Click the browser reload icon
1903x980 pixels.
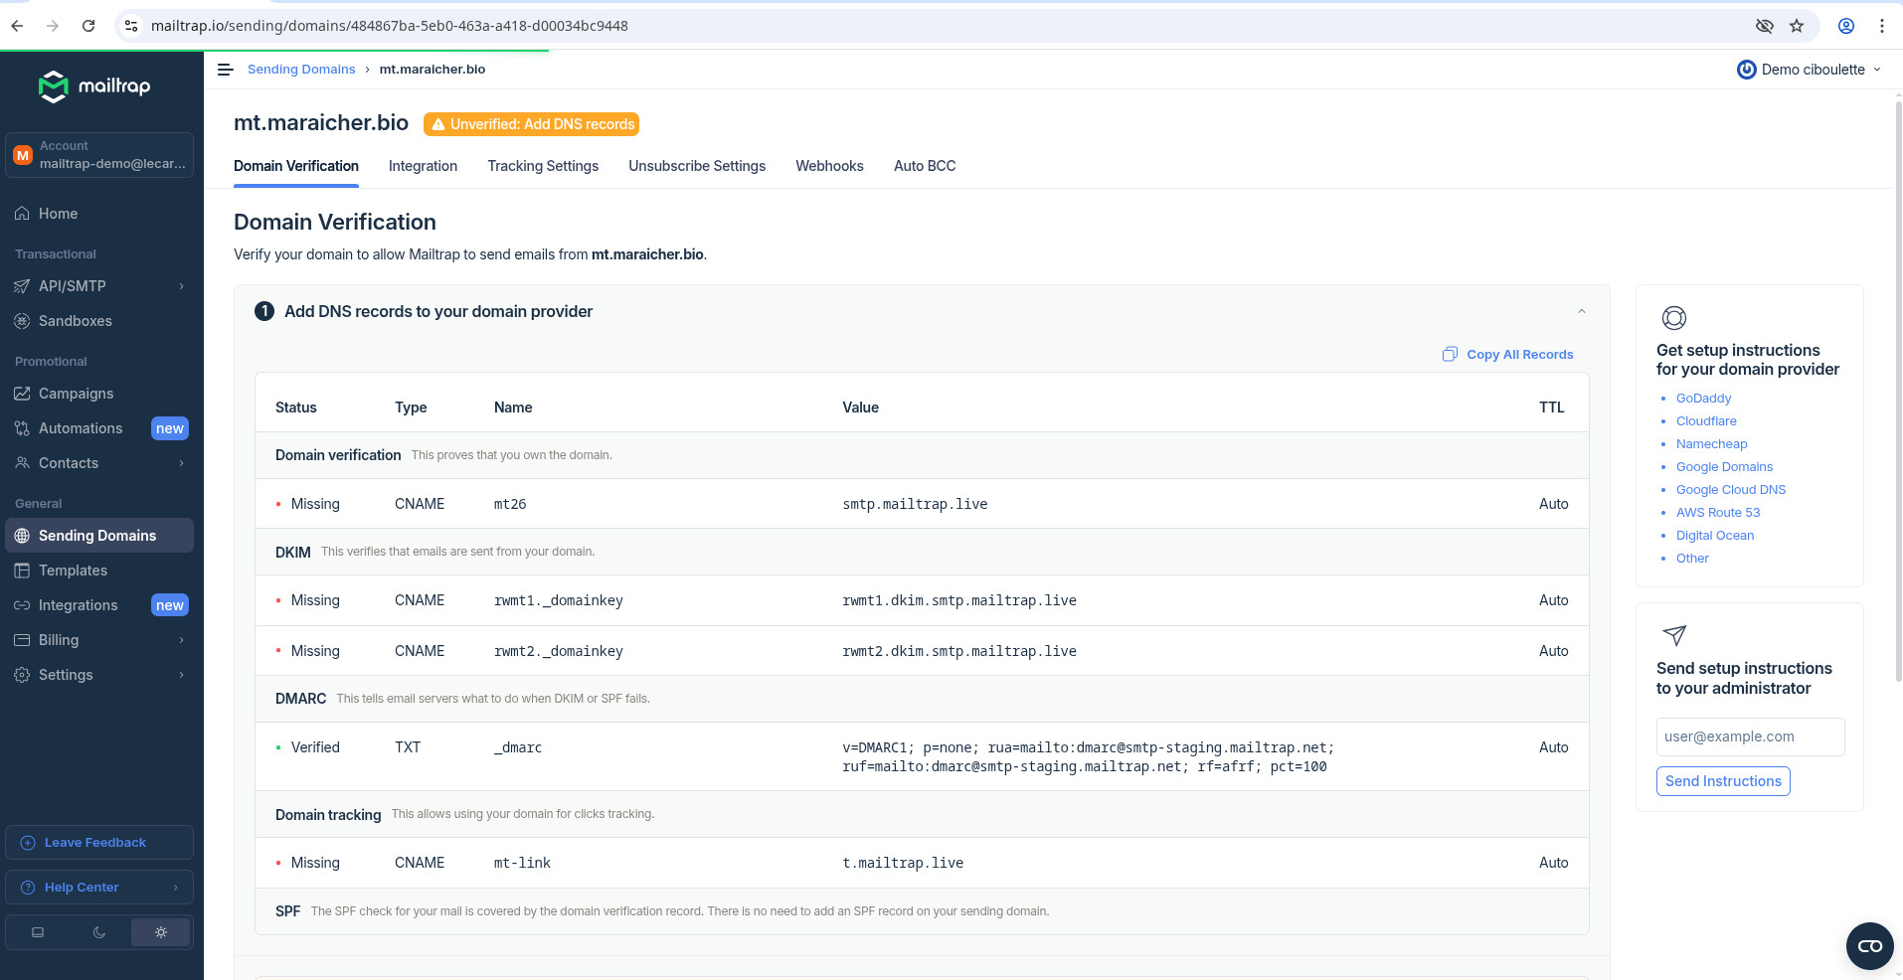coord(88,26)
